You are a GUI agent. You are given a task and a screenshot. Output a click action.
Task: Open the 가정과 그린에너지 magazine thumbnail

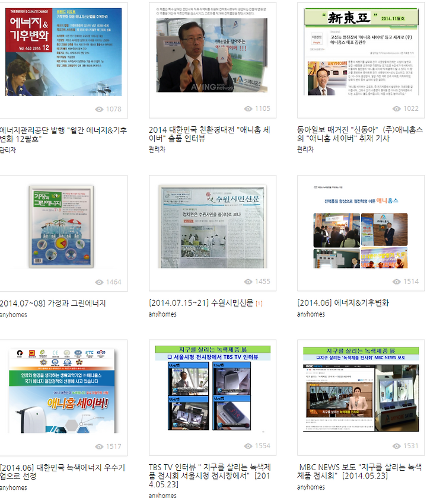coord(61,226)
